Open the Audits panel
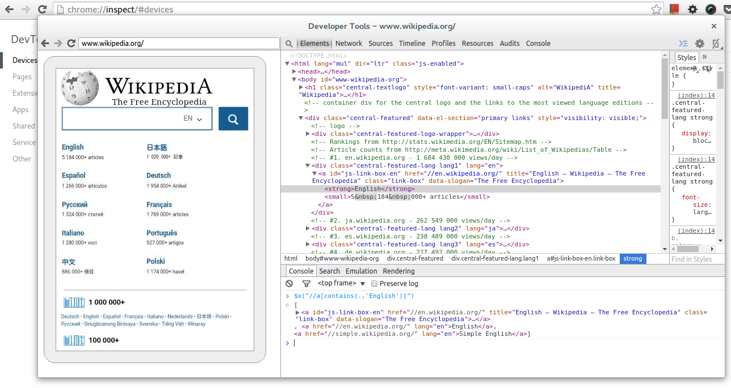 tap(510, 44)
